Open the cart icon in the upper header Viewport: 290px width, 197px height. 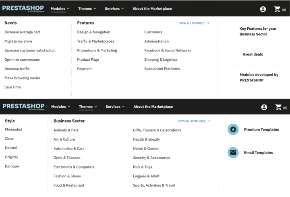coord(277,9)
